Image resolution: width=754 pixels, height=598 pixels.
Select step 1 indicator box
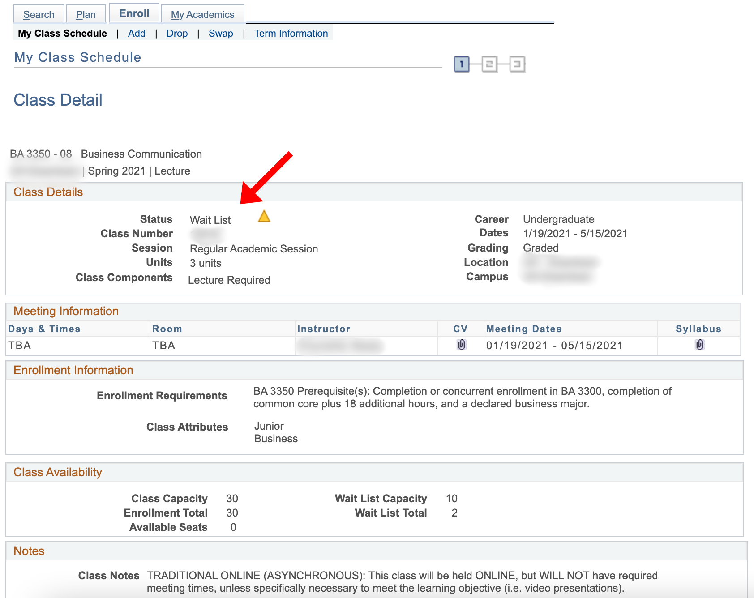coord(462,64)
